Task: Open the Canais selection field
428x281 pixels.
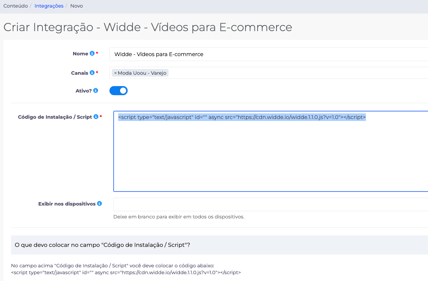Action: 269,73
